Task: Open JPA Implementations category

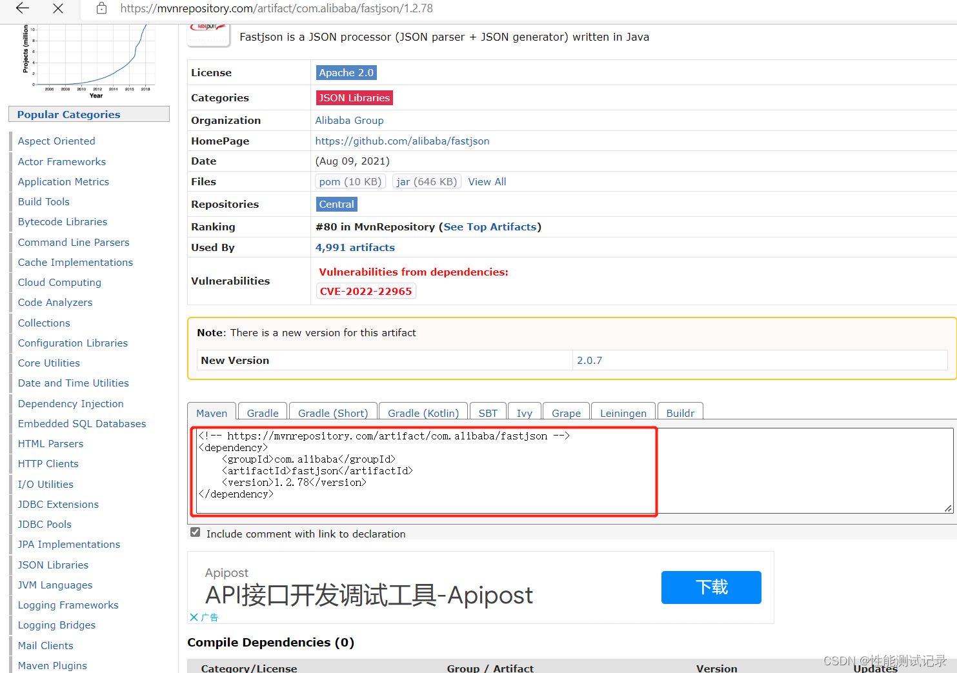Action: tap(69, 545)
